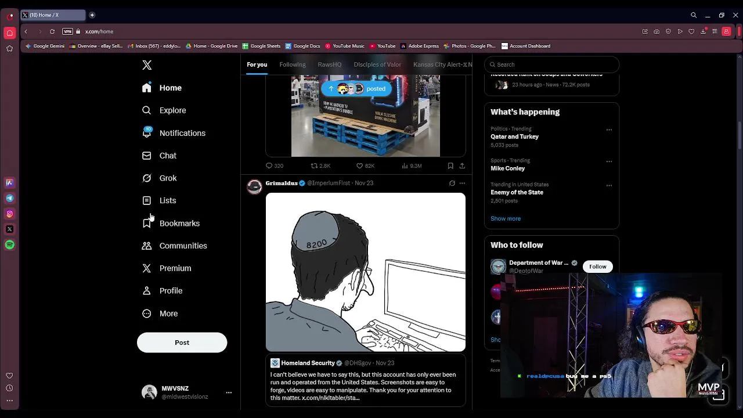The image size is (743, 418).
Task: Toggle the VPN badge in address bar
Action: [67, 31]
